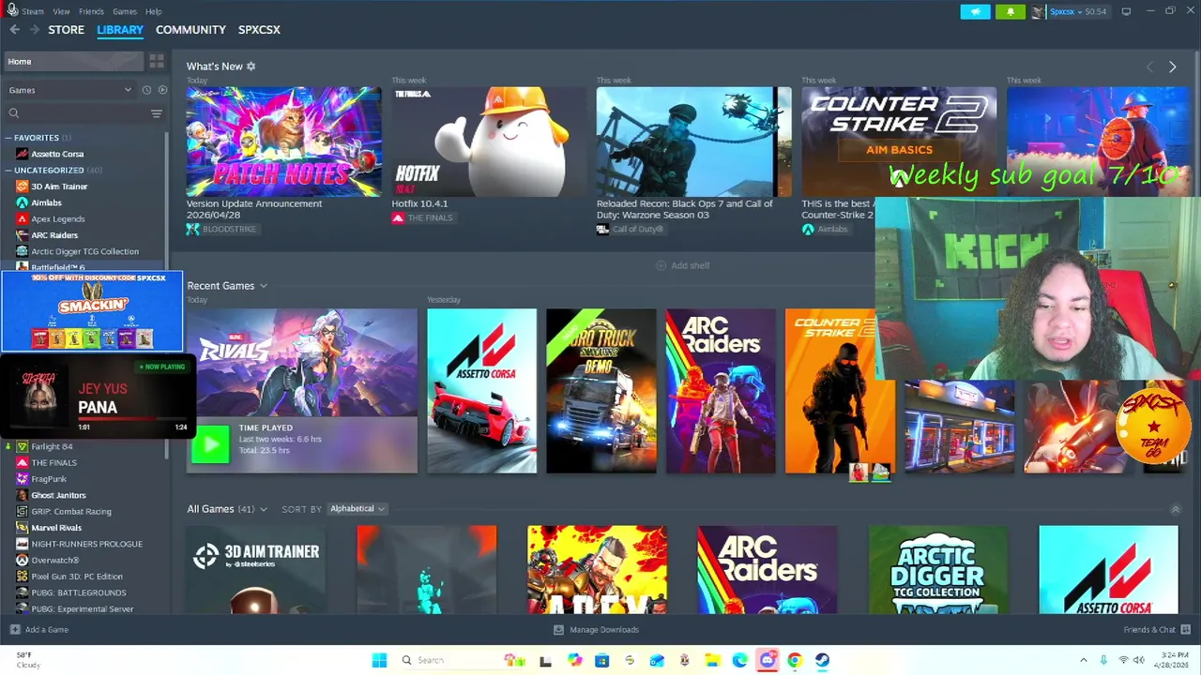Click the back navigation arrow in Steam

14,30
